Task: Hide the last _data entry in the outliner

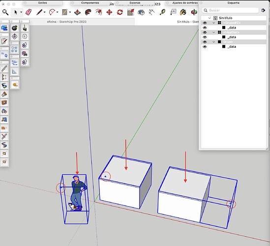Action: 205,47
